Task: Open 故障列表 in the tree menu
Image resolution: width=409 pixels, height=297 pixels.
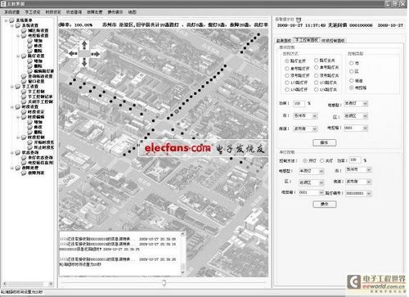Action: pos(36,173)
